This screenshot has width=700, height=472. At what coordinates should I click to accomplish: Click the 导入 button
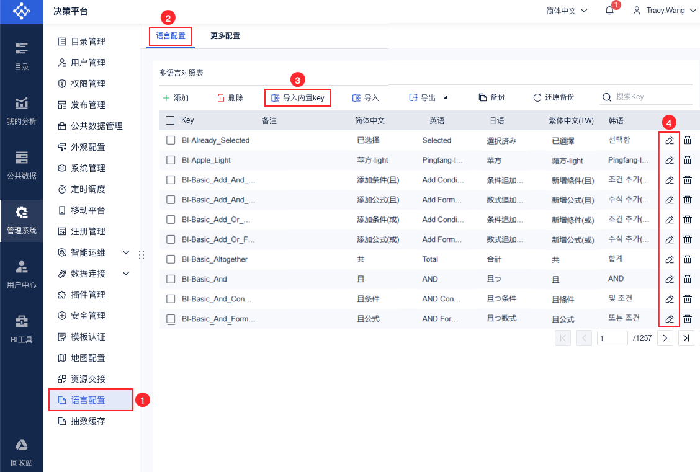pos(366,98)
